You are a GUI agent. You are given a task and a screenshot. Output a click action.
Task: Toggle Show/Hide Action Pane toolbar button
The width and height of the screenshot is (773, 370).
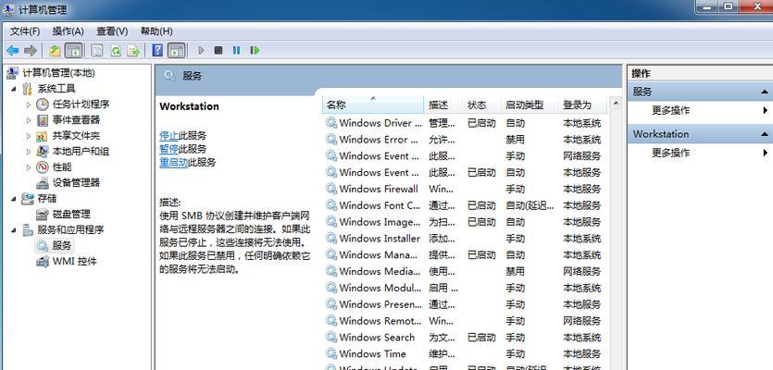point(176,50)
